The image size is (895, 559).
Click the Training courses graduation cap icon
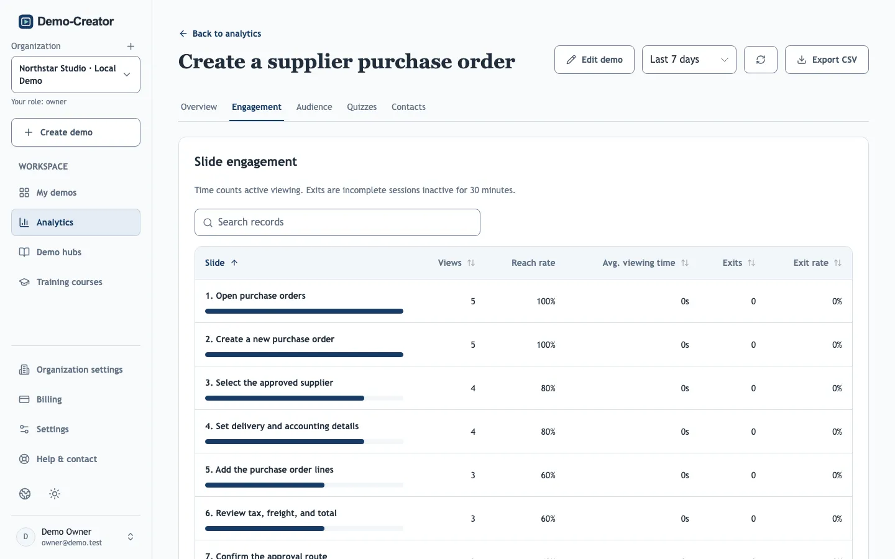(24, 282)
